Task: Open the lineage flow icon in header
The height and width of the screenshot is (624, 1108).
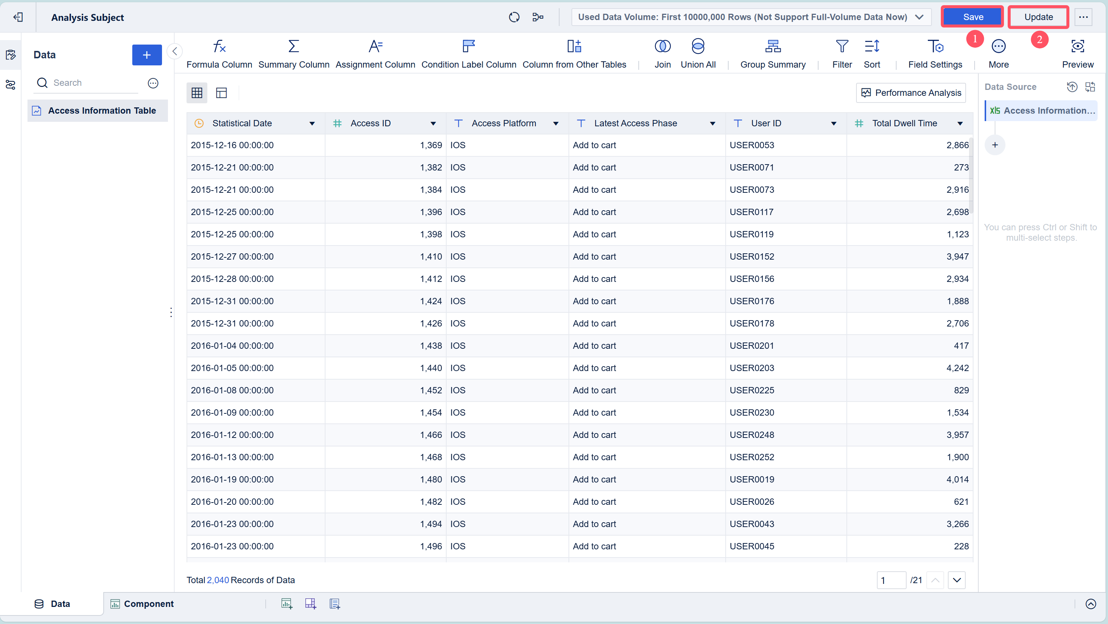Action: pyautogui.click(x=538, y=17)
